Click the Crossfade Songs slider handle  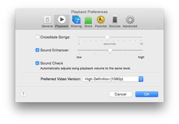107,37
